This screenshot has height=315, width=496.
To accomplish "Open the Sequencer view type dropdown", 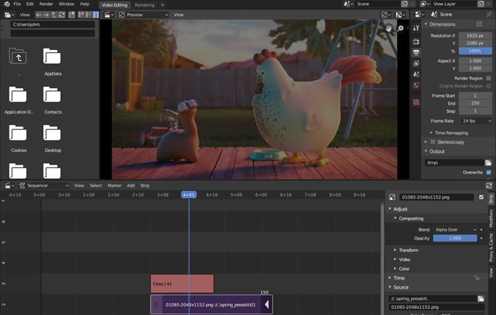I will point(43,185).
